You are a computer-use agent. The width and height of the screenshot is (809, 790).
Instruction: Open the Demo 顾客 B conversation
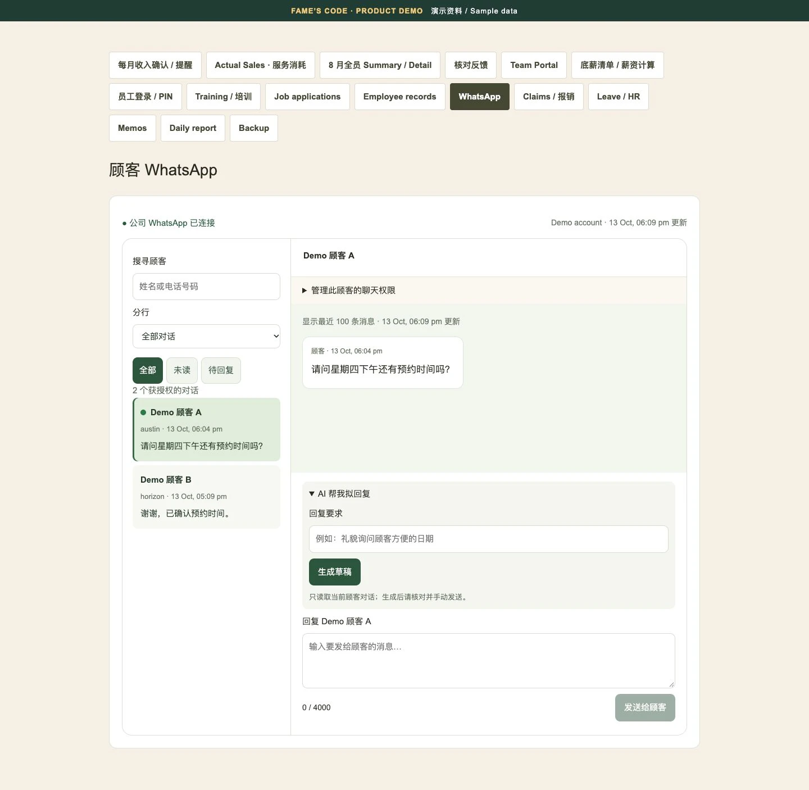206,497
